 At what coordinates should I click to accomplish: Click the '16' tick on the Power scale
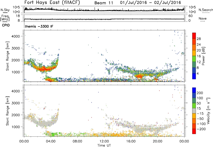199,56
